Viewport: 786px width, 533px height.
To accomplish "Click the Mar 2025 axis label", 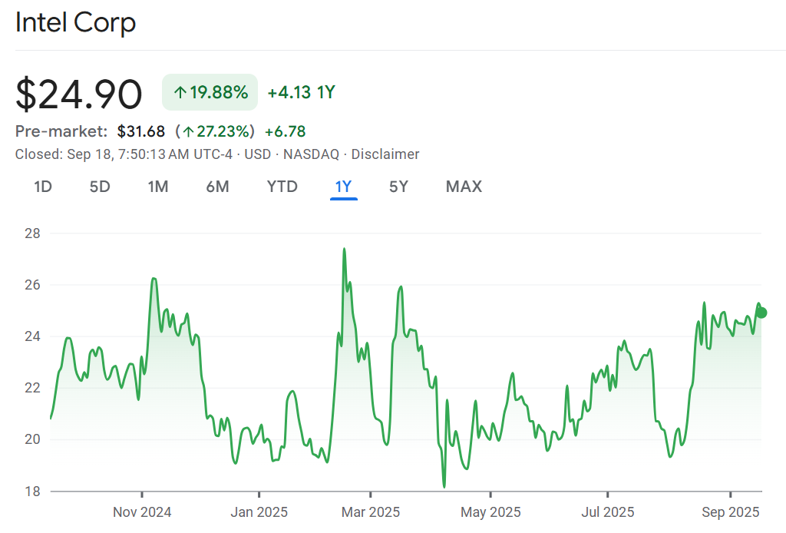I will pos(371,512).
